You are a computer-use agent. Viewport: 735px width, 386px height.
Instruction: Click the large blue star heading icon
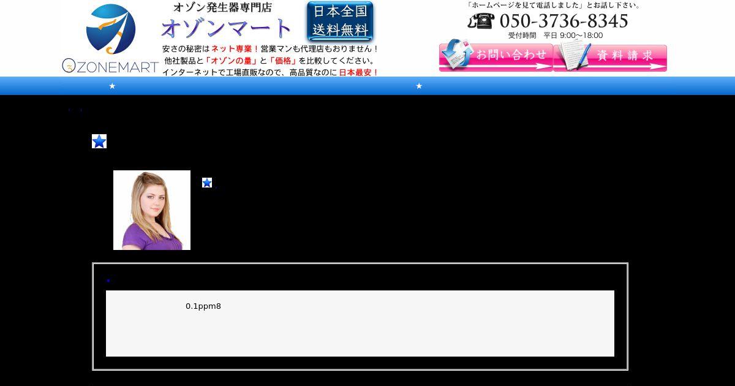point(99,142)
